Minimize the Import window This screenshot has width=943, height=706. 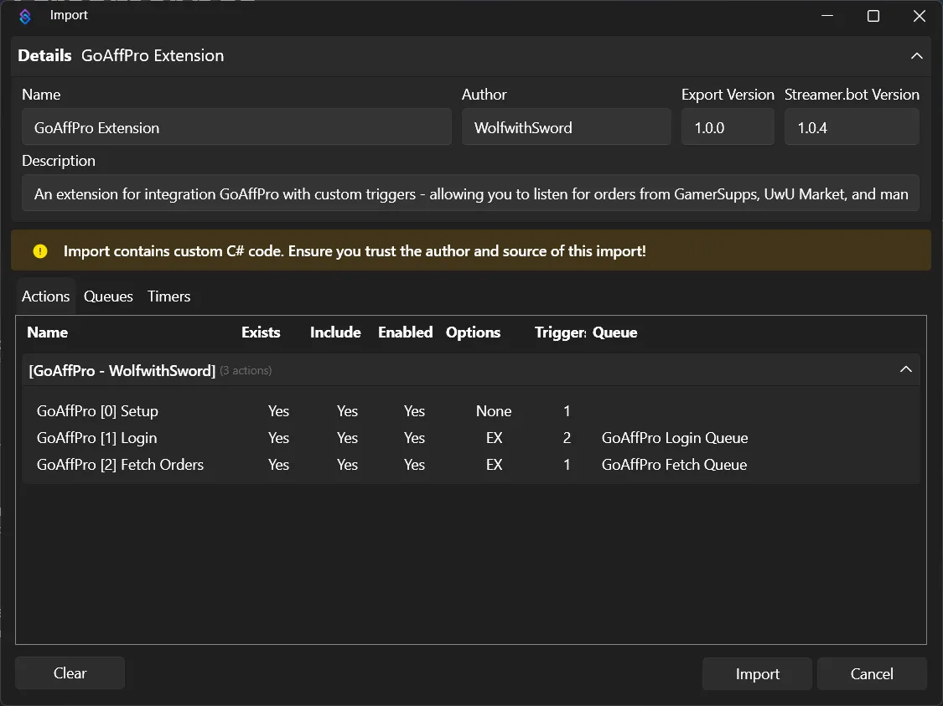point(827,16)
